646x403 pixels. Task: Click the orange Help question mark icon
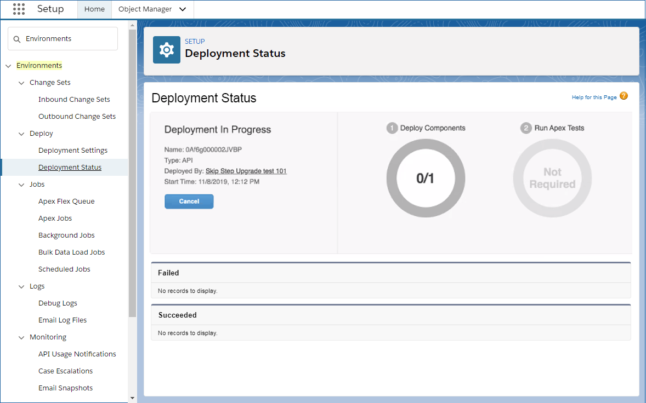[624, 96]
